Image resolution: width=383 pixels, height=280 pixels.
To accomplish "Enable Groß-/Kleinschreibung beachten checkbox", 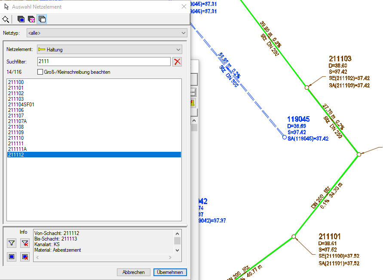I will [x=40, y=72].
